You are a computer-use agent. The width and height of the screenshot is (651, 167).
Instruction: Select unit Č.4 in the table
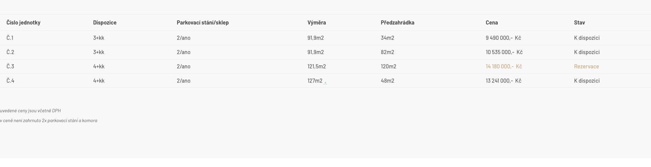click(x=10, y=81)
